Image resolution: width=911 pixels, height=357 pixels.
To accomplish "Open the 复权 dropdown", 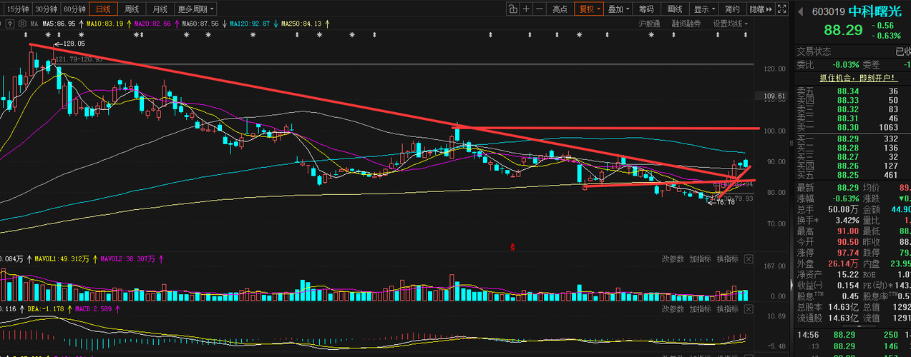I will pos(590,9).
